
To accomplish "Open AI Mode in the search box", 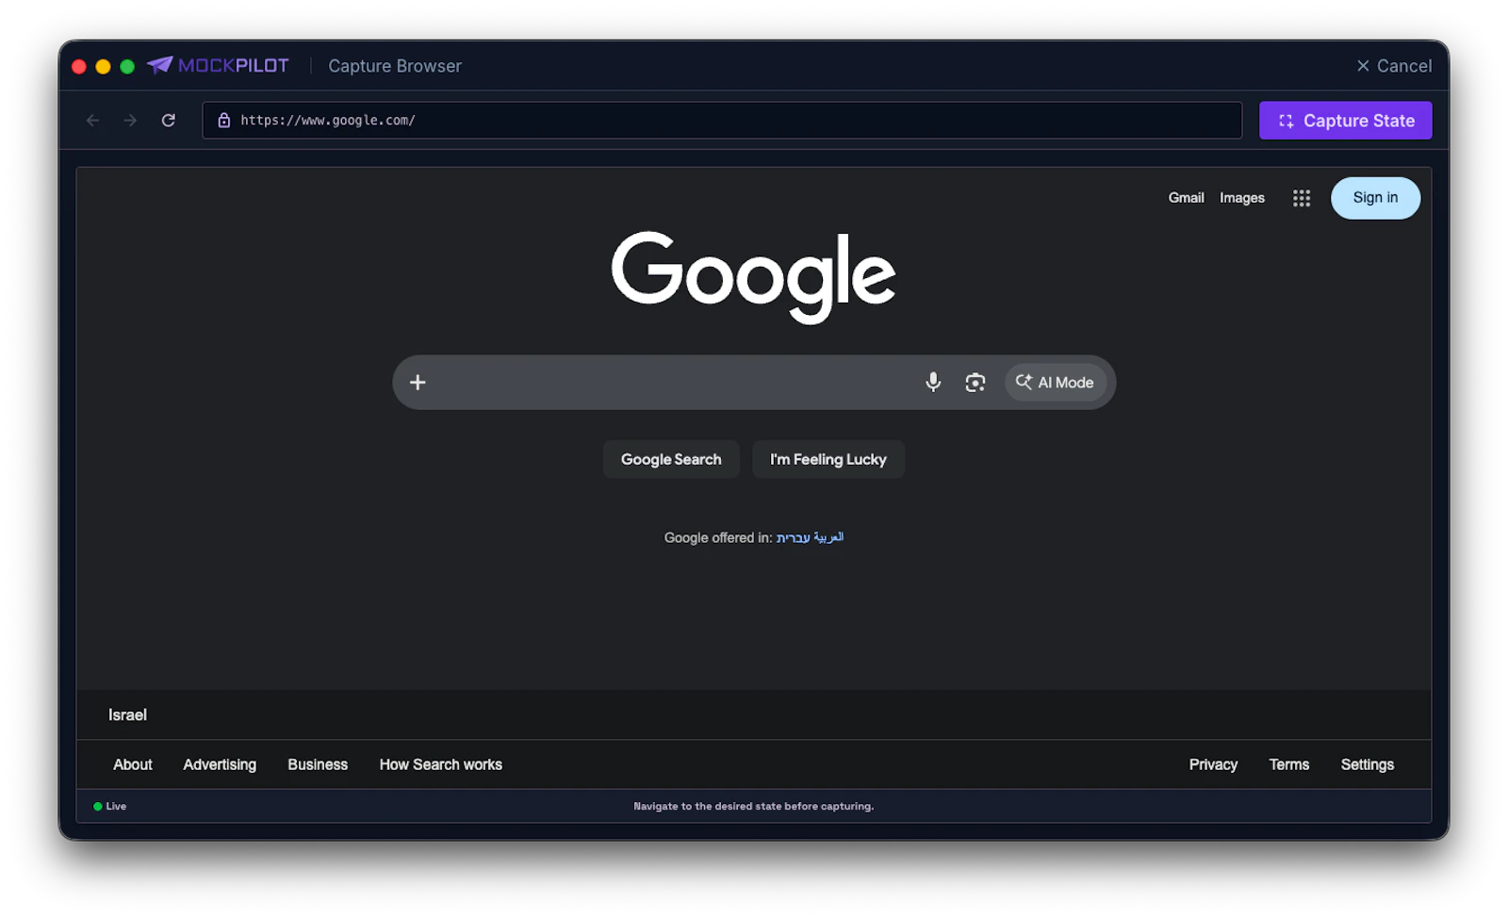I will pyautogui.click(x=1055, y=383).
